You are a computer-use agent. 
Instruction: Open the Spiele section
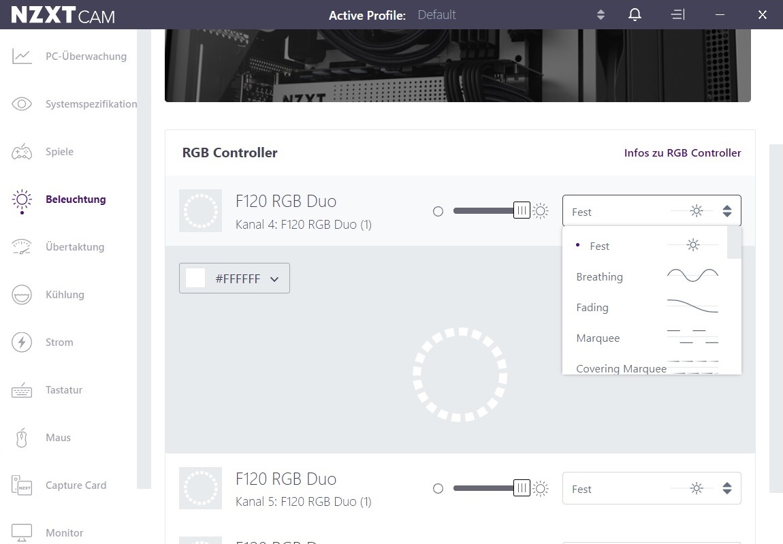pos(59,152)
